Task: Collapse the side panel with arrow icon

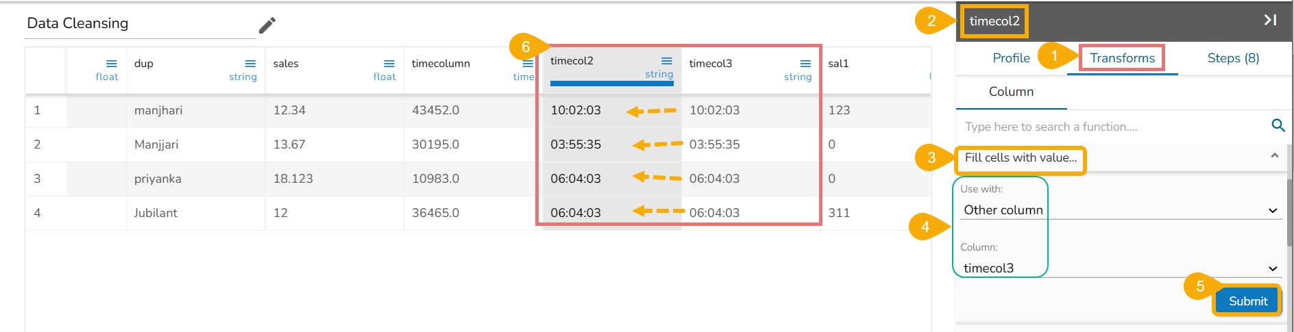Action: [1270, 21]
